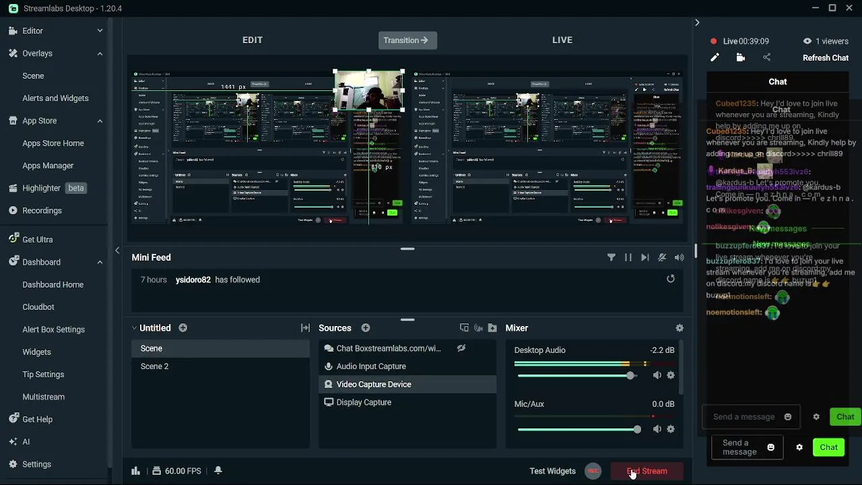Pause the Mini Feed alert queue
This screenshot has height=485, width=862.
(x=628, y=257)
